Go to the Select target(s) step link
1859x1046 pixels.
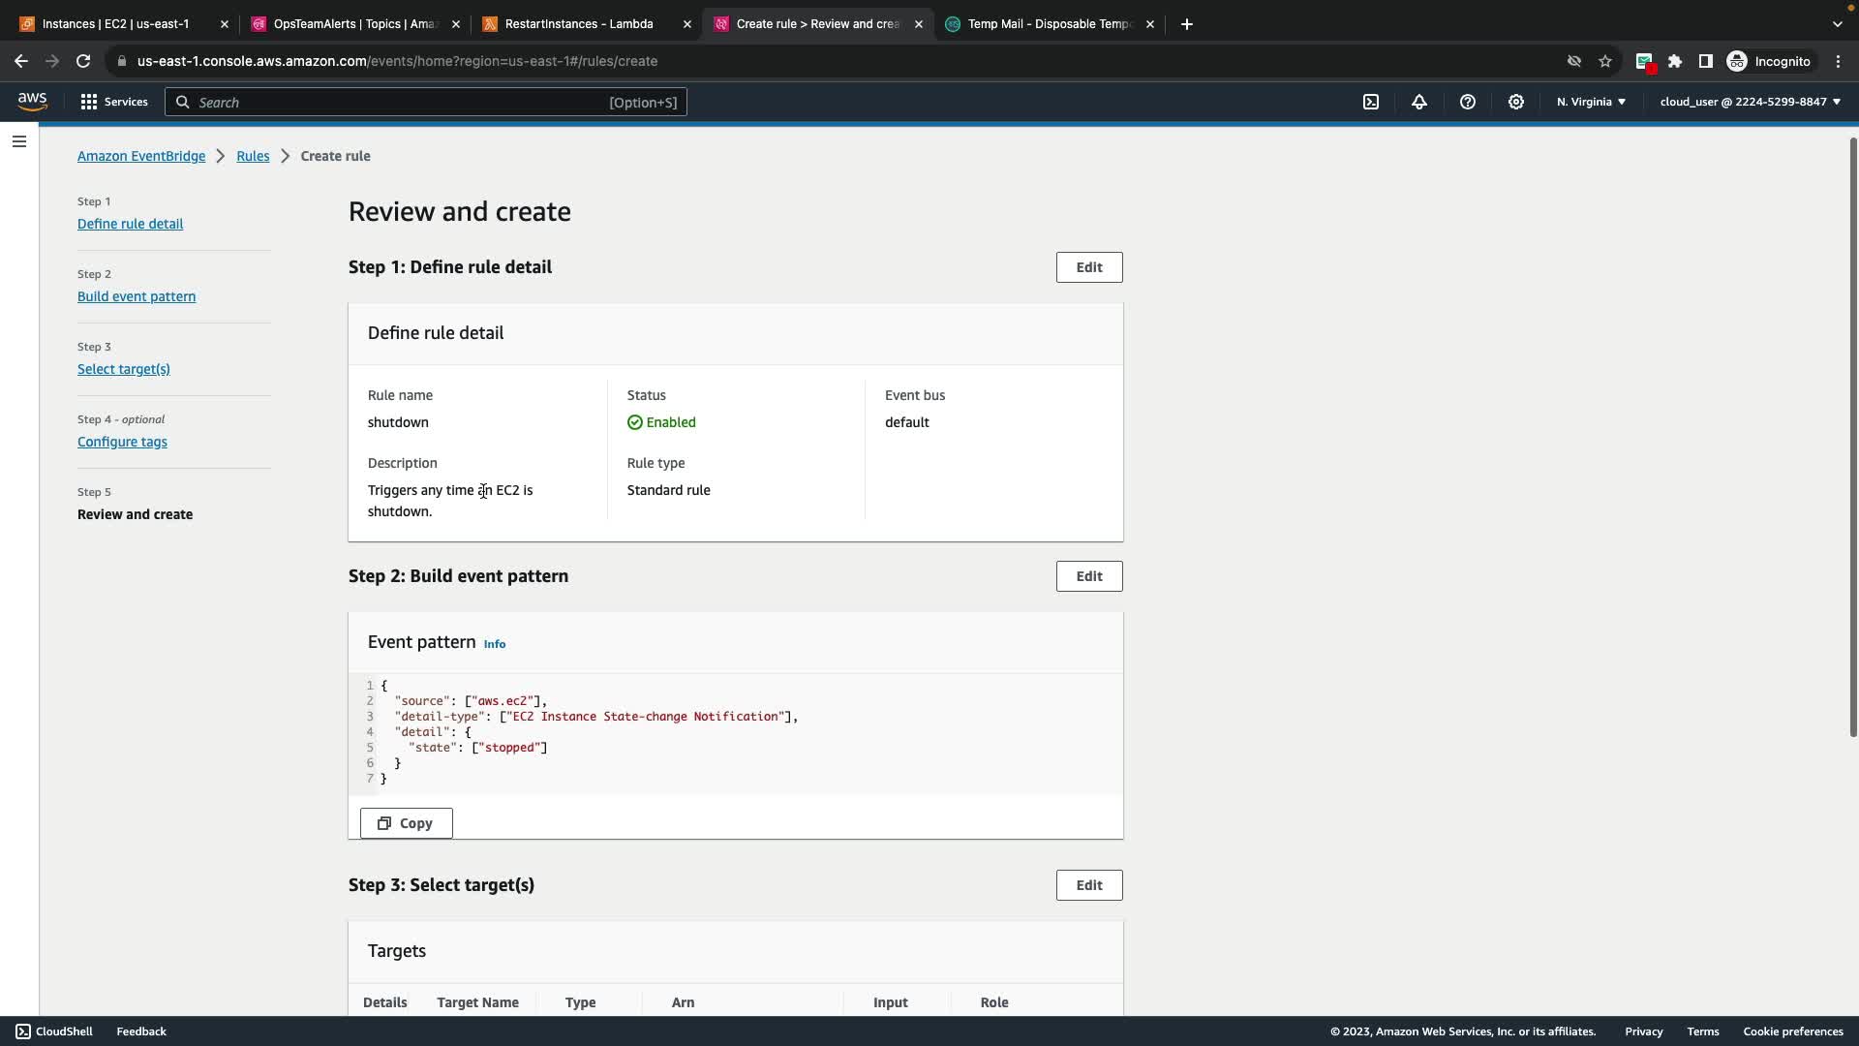click(124, 369)
